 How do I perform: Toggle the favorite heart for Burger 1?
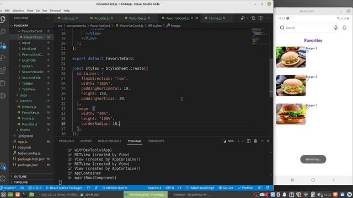click(x=307, y=51)
